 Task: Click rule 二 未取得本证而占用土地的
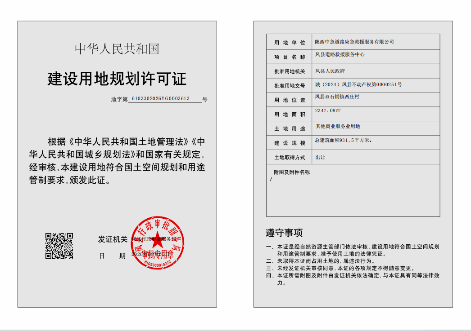(x=320, y=261)
